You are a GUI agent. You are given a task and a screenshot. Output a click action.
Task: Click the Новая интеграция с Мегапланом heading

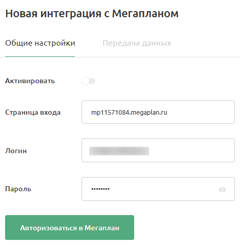(92, 14)
